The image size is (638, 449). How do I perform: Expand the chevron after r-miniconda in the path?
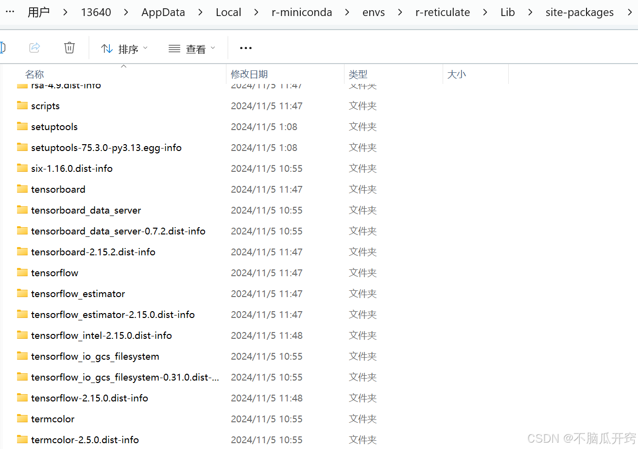(347, 12)
